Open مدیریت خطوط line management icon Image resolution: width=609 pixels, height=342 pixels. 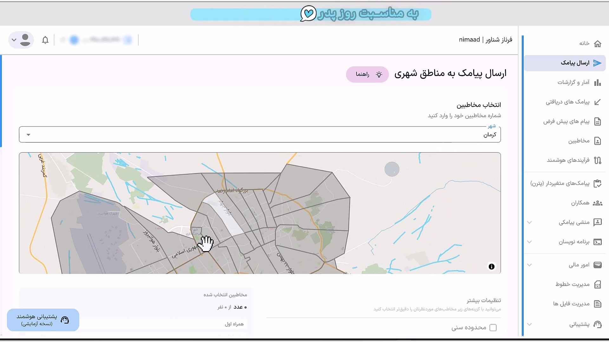tap(597, 284)
